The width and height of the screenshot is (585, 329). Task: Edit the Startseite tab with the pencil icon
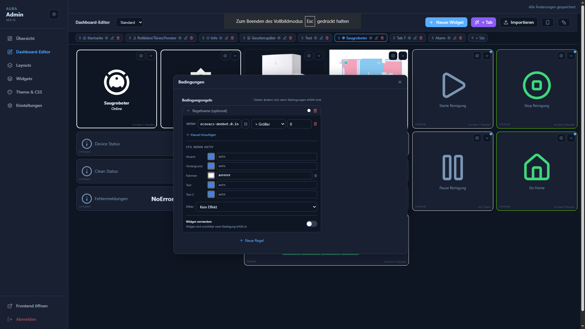point(112,38)
